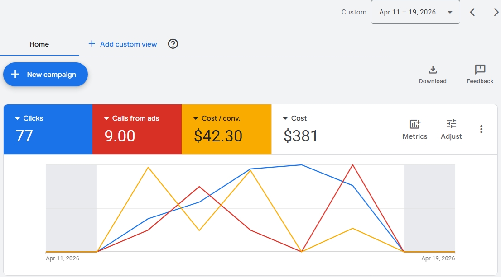Expand the Cost / conv. metric dropdown
The image size is (501, 277).
point(196,118)
